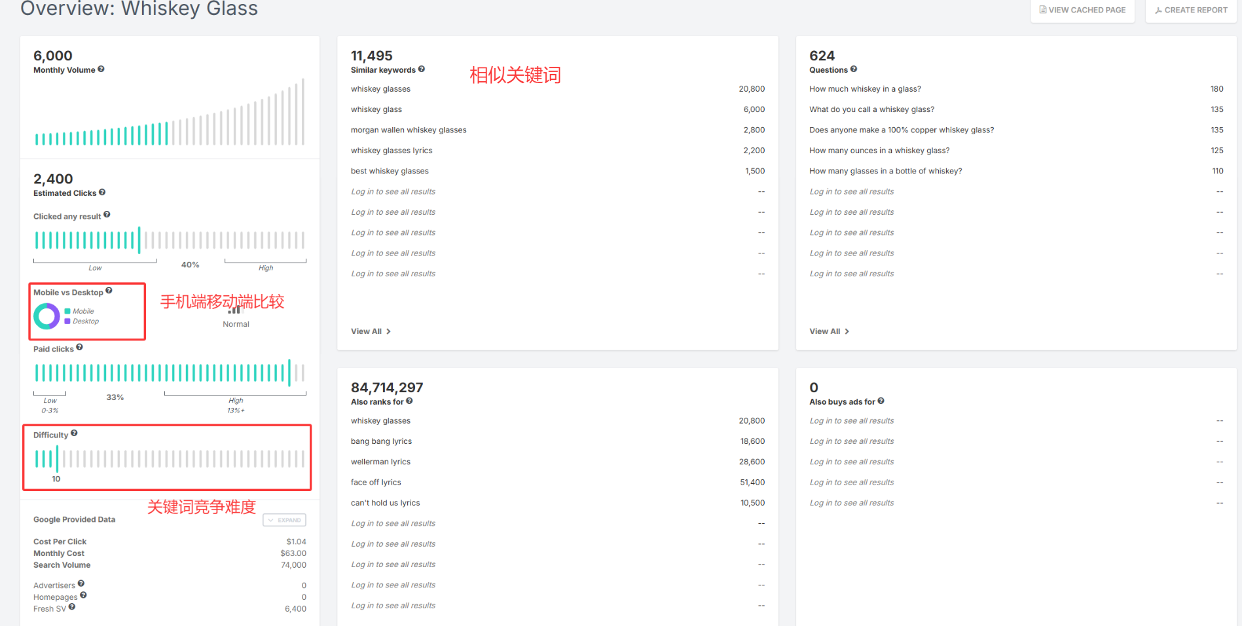Click help icon beside Also ranks for
This screenshot has width=1242, height=626.
(409, 401)
